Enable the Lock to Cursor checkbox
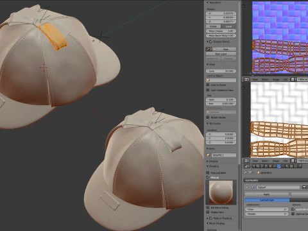Screen dimensions: 308x231 point(208,85)
